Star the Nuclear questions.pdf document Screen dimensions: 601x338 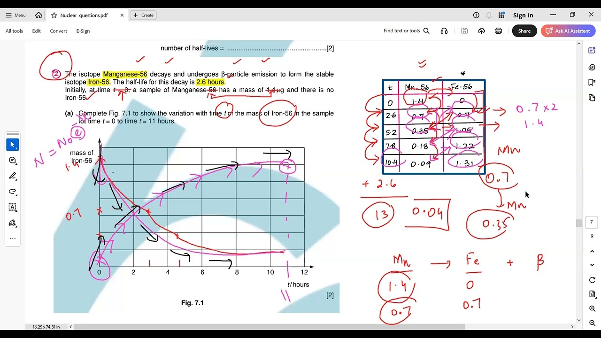[54, 15]
